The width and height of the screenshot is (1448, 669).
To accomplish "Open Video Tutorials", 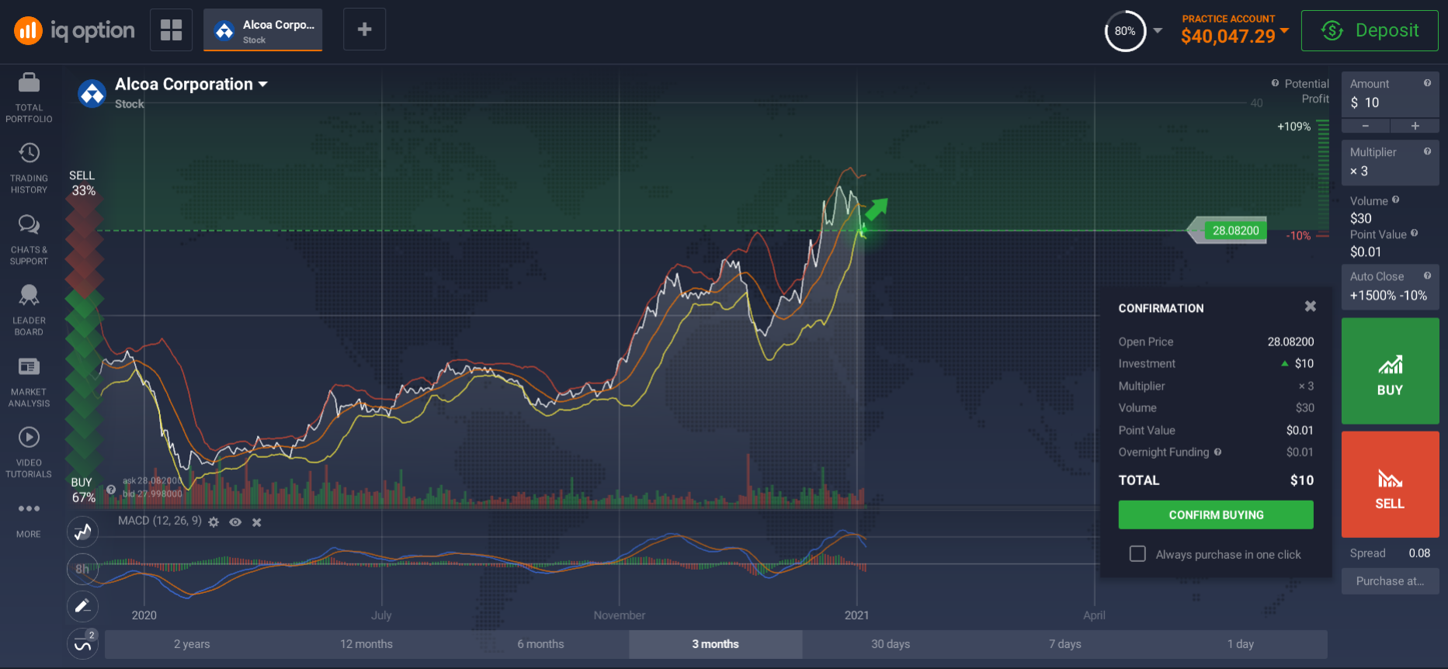I will (x=29, y=452).
